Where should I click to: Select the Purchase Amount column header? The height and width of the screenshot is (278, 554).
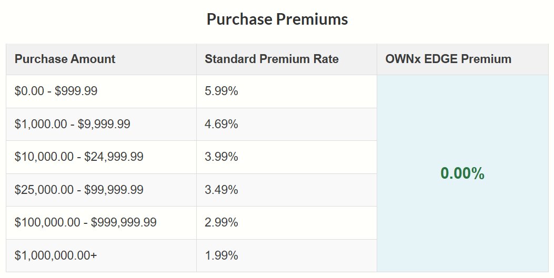click(65, 59)
